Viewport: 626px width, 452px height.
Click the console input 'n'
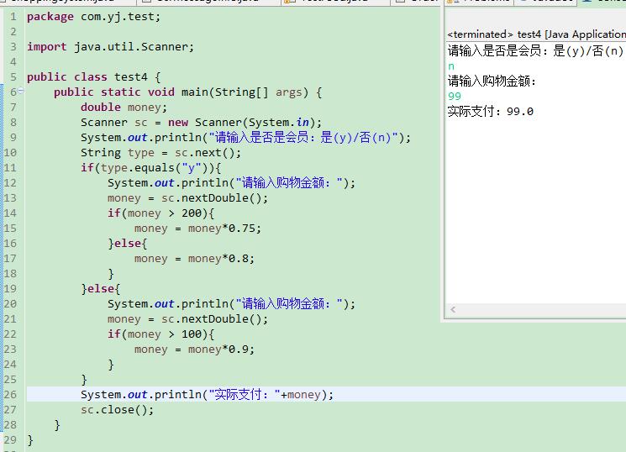[x=451, y=66]
